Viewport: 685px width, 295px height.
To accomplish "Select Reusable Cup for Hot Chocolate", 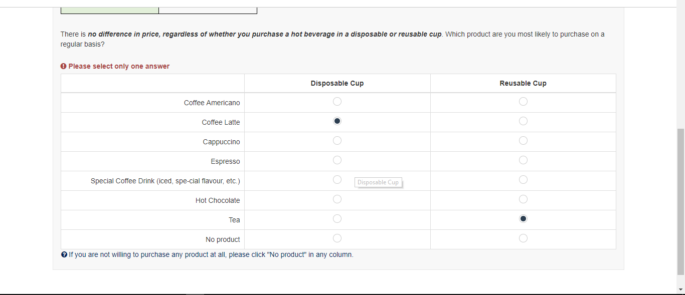I will click(x=523, y=199).
